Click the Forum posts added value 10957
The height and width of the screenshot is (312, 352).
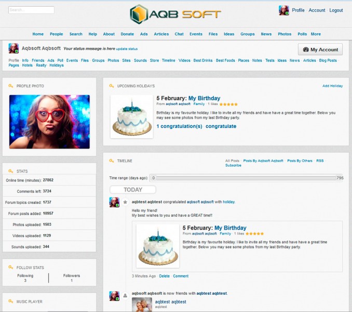pos(48,213)
